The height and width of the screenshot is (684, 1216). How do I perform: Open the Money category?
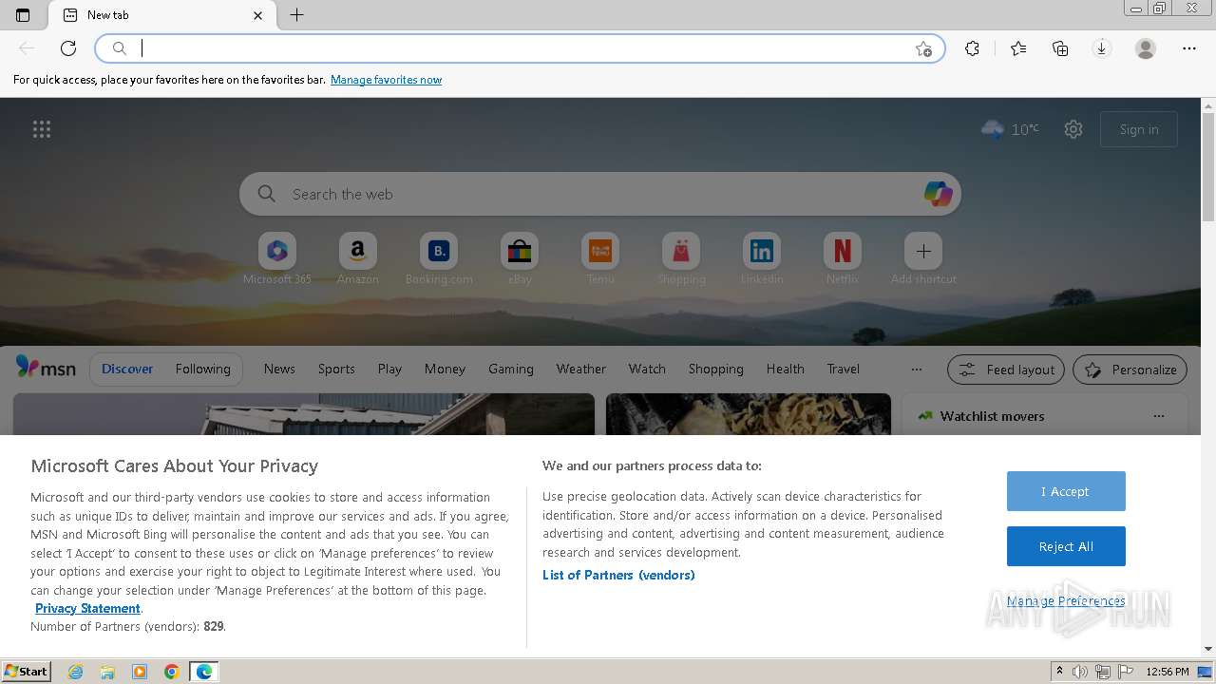tap(445, 369)
